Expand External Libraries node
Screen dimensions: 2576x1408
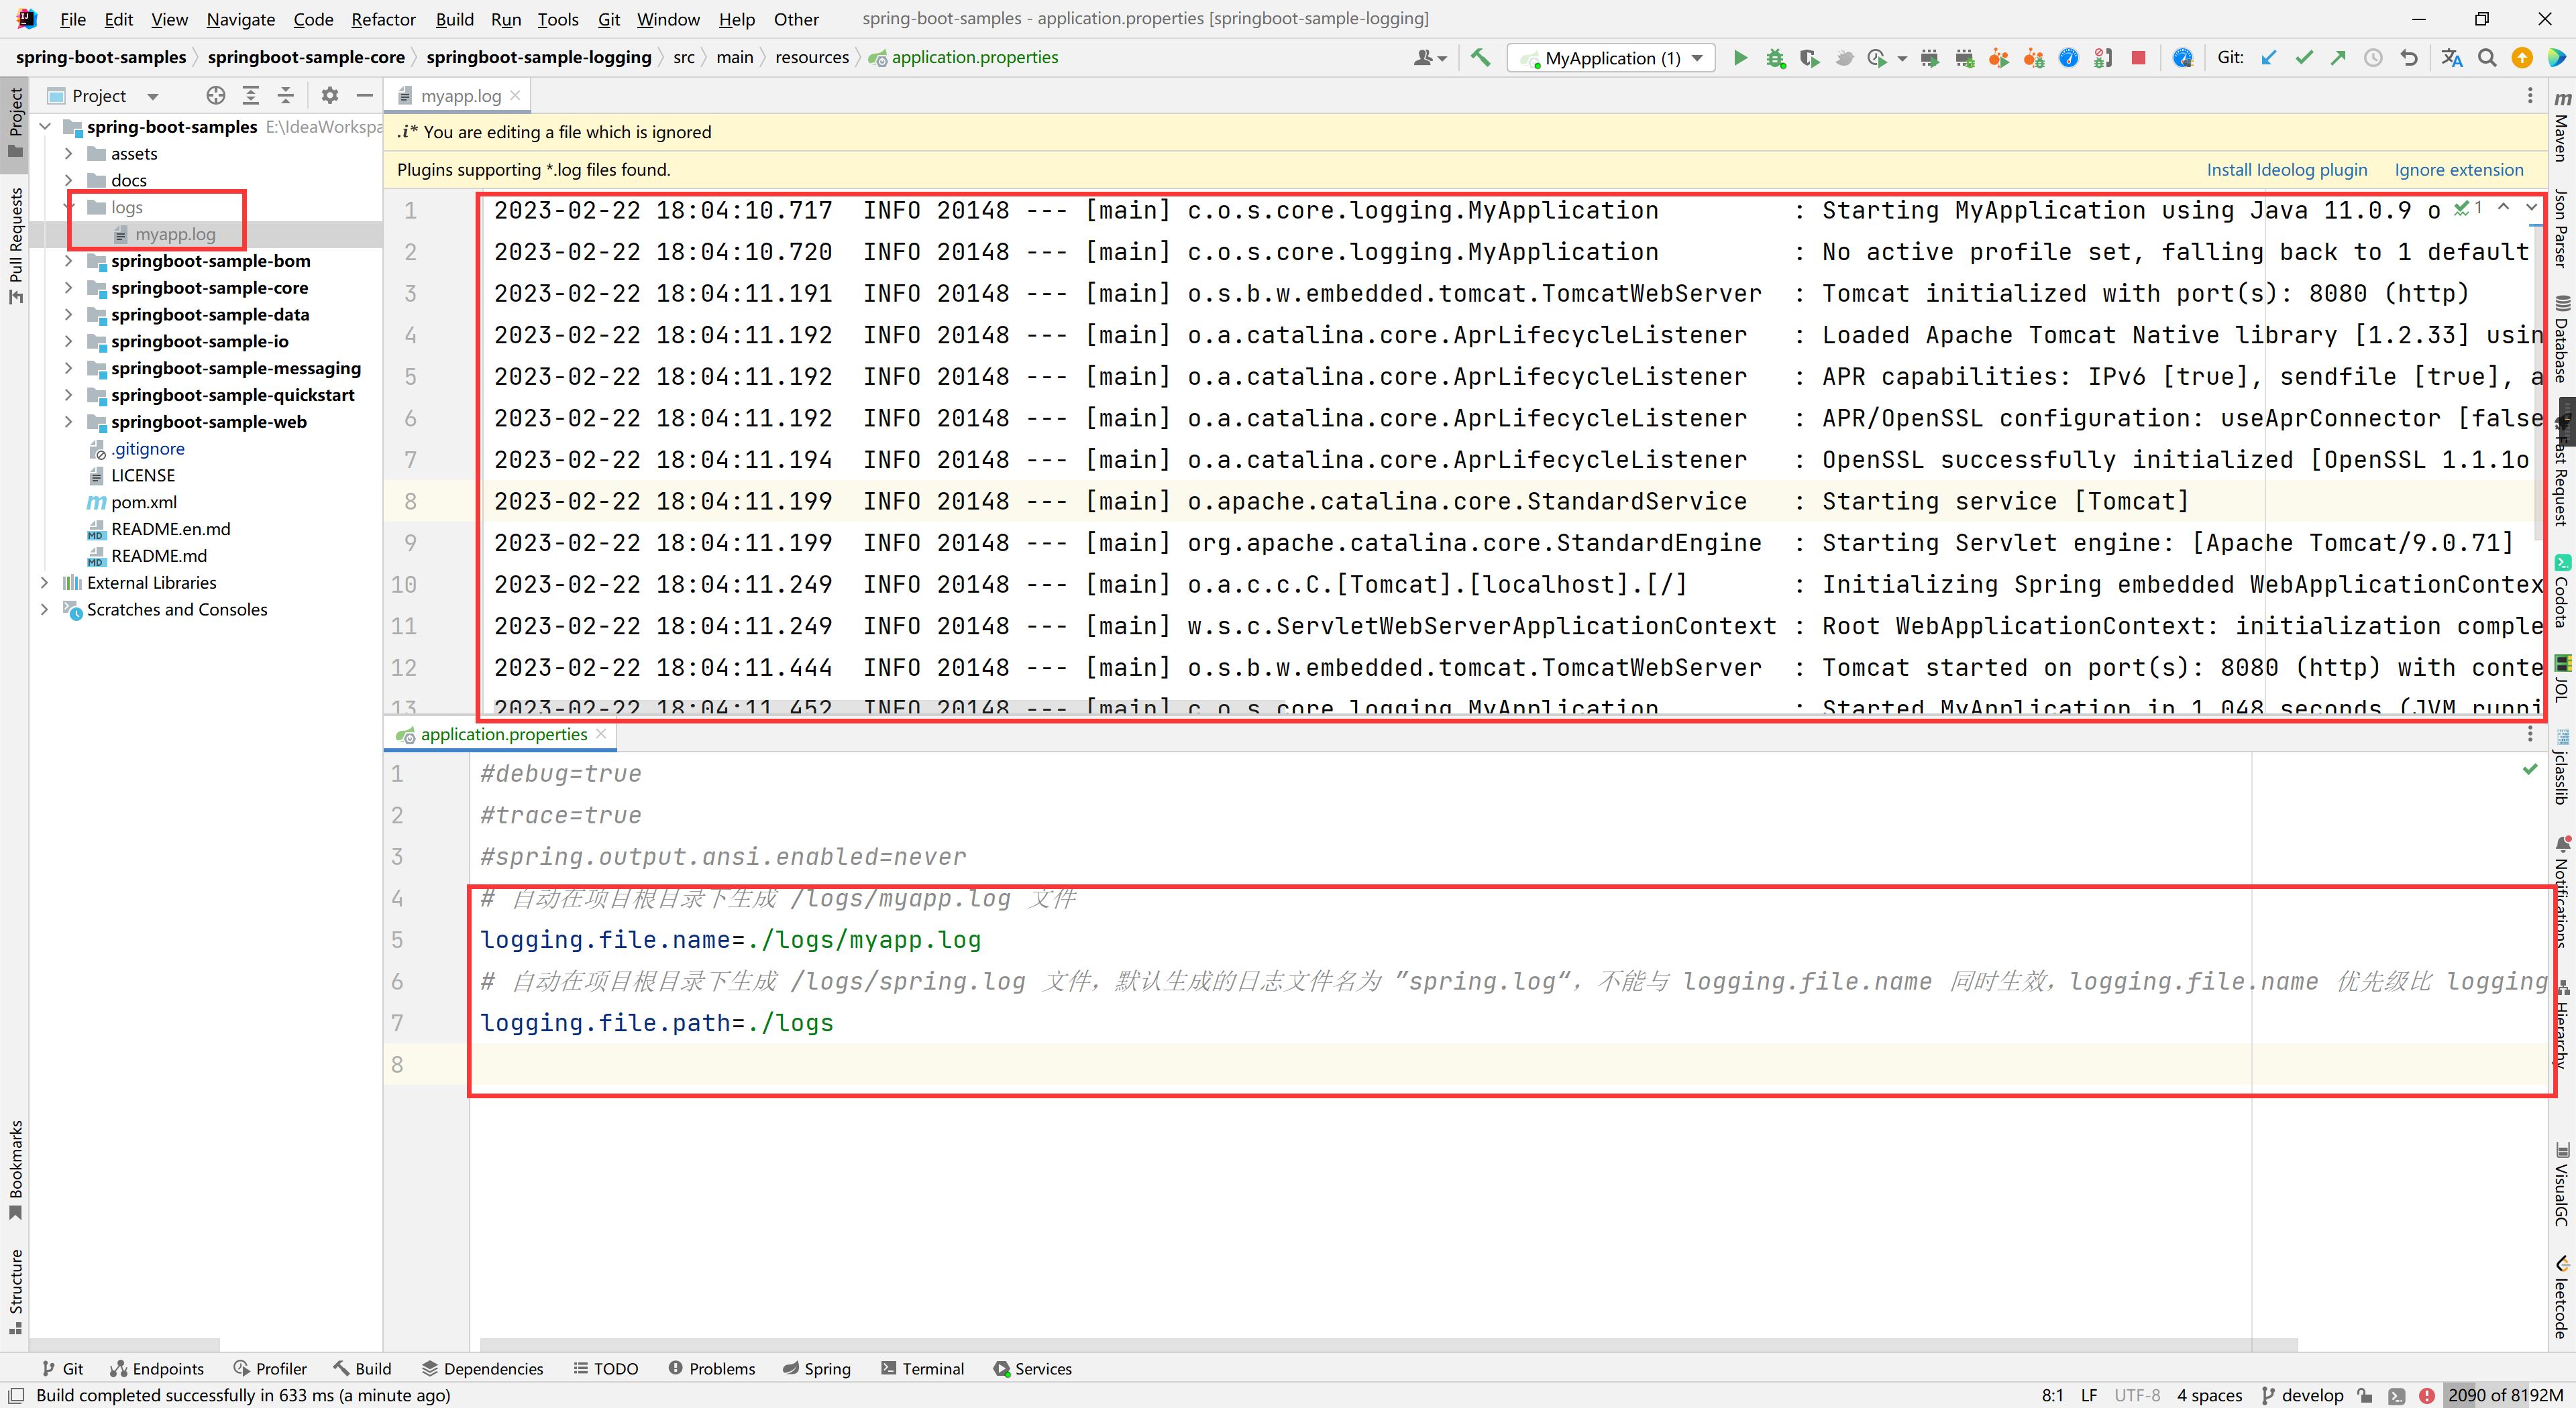click(44, 583)
